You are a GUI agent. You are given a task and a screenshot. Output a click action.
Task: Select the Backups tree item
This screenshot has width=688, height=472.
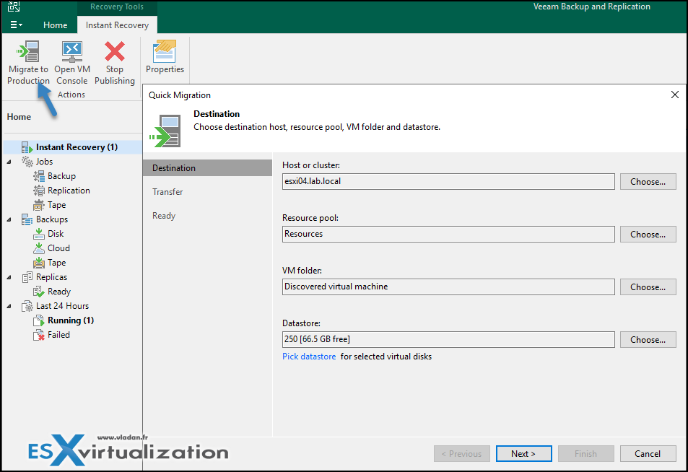(x=52, y=219)
